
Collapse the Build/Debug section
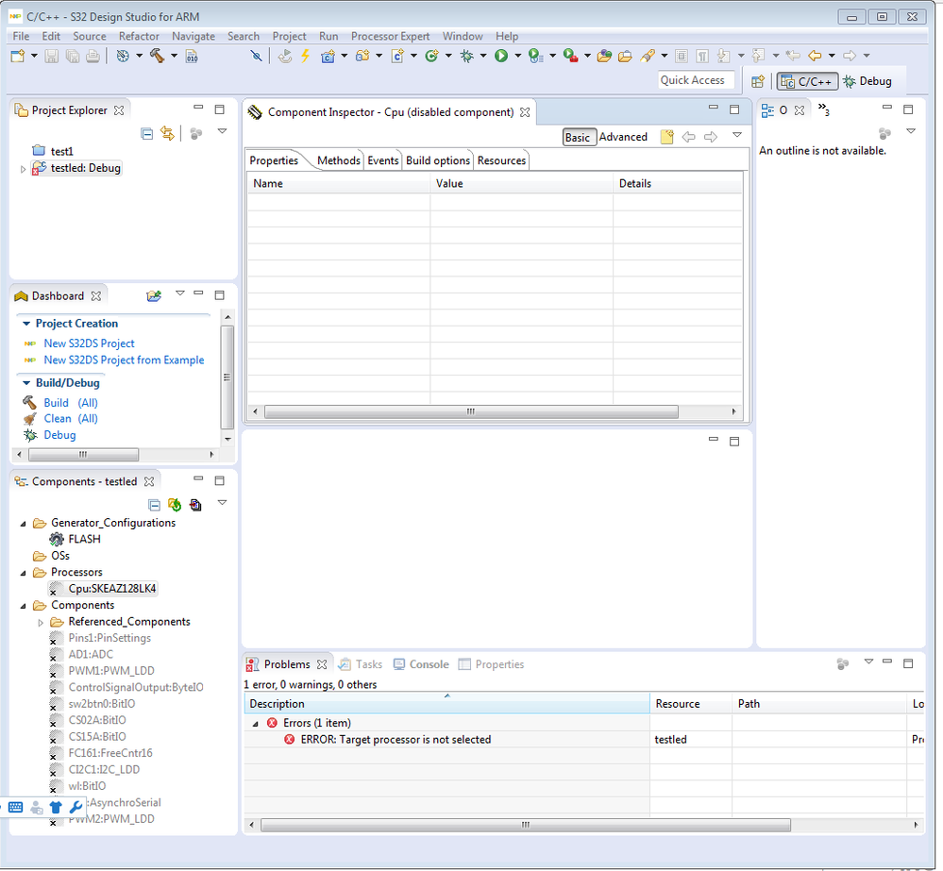(26, 383)
